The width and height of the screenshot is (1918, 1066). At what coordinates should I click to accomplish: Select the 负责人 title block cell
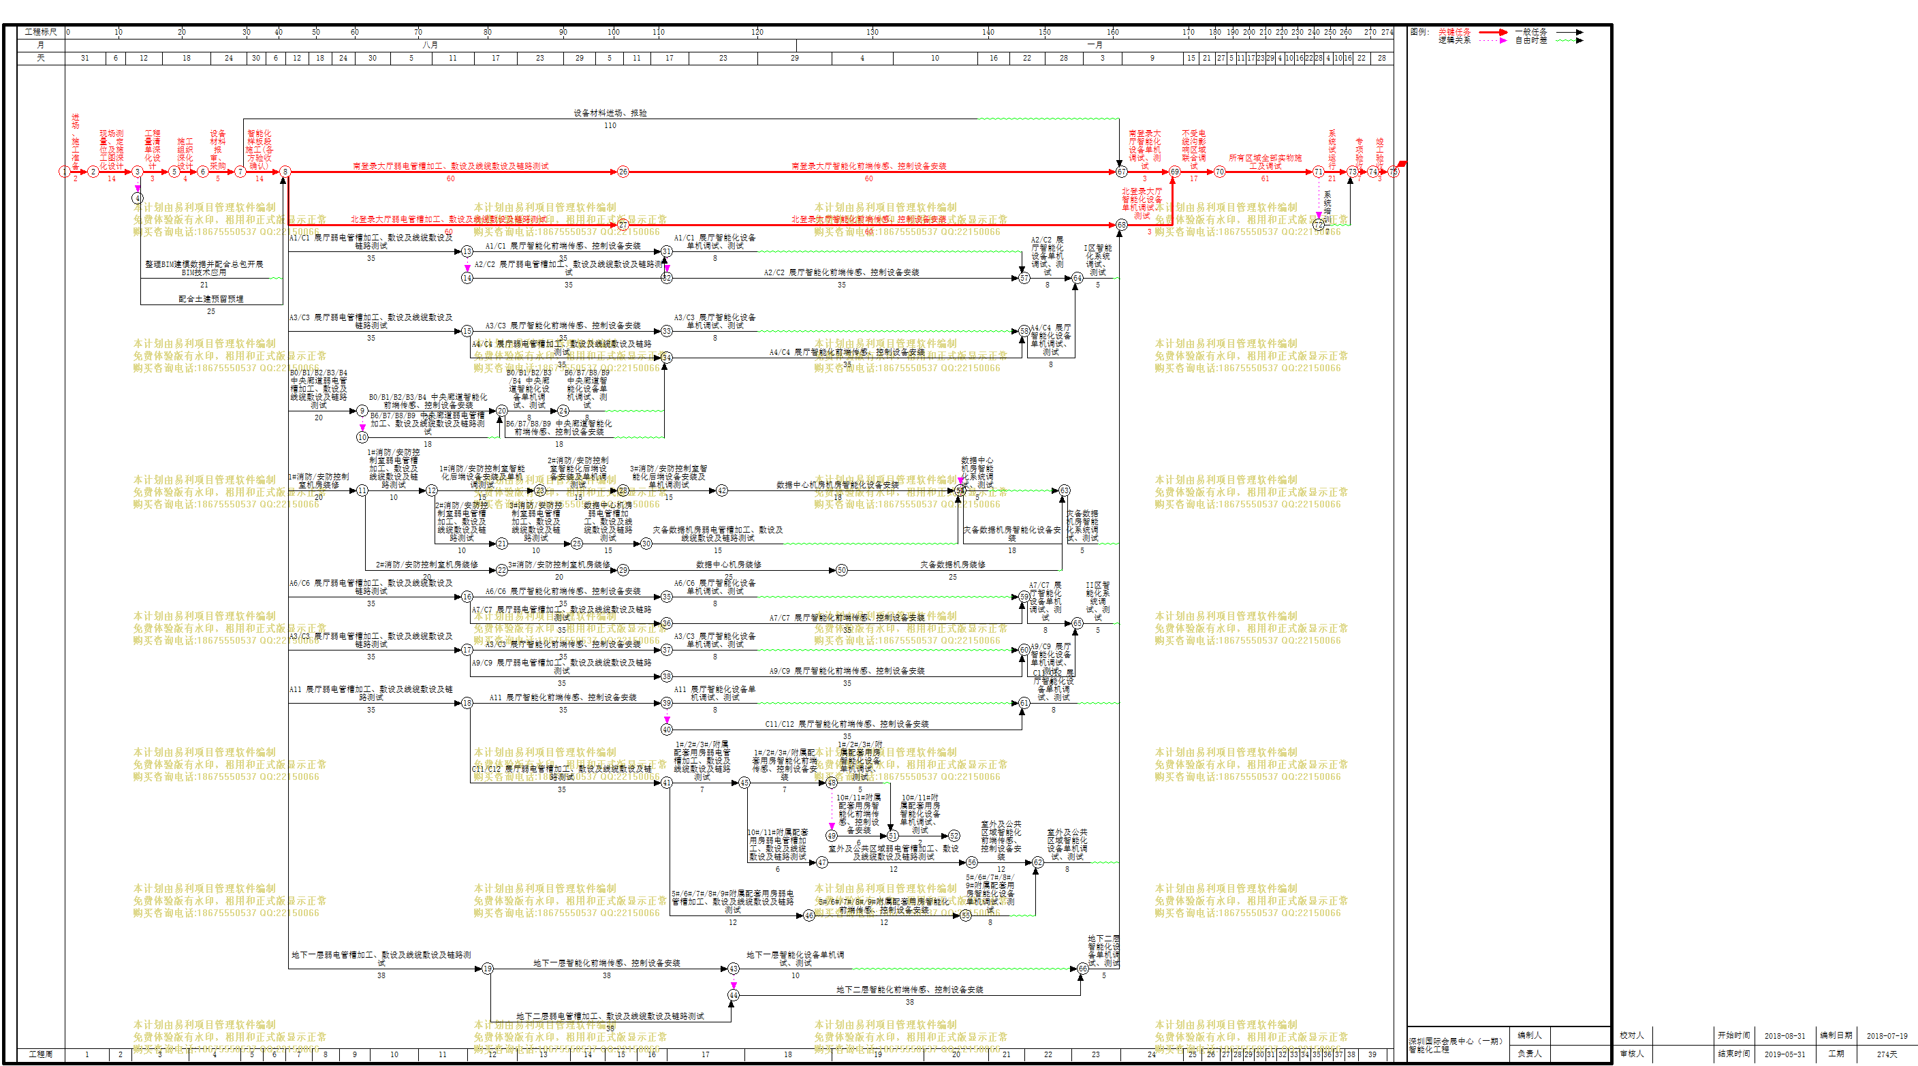click(1529, 1054)
